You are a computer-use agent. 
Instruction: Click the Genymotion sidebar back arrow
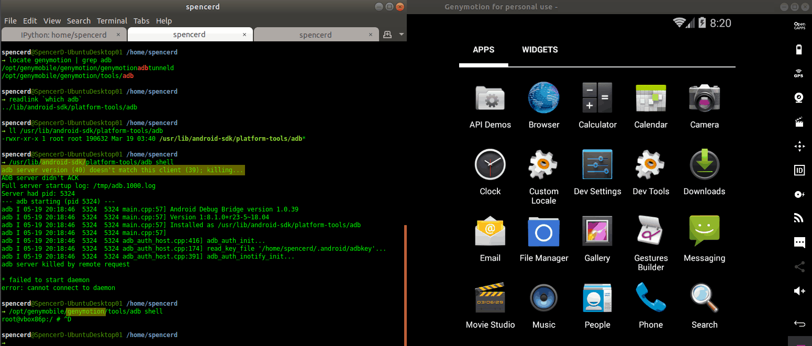click(799, 323)
